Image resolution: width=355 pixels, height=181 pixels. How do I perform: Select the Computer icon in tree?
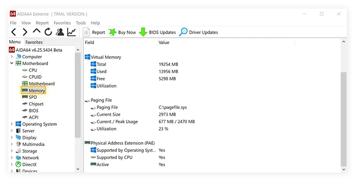click(x=18, y=57)
